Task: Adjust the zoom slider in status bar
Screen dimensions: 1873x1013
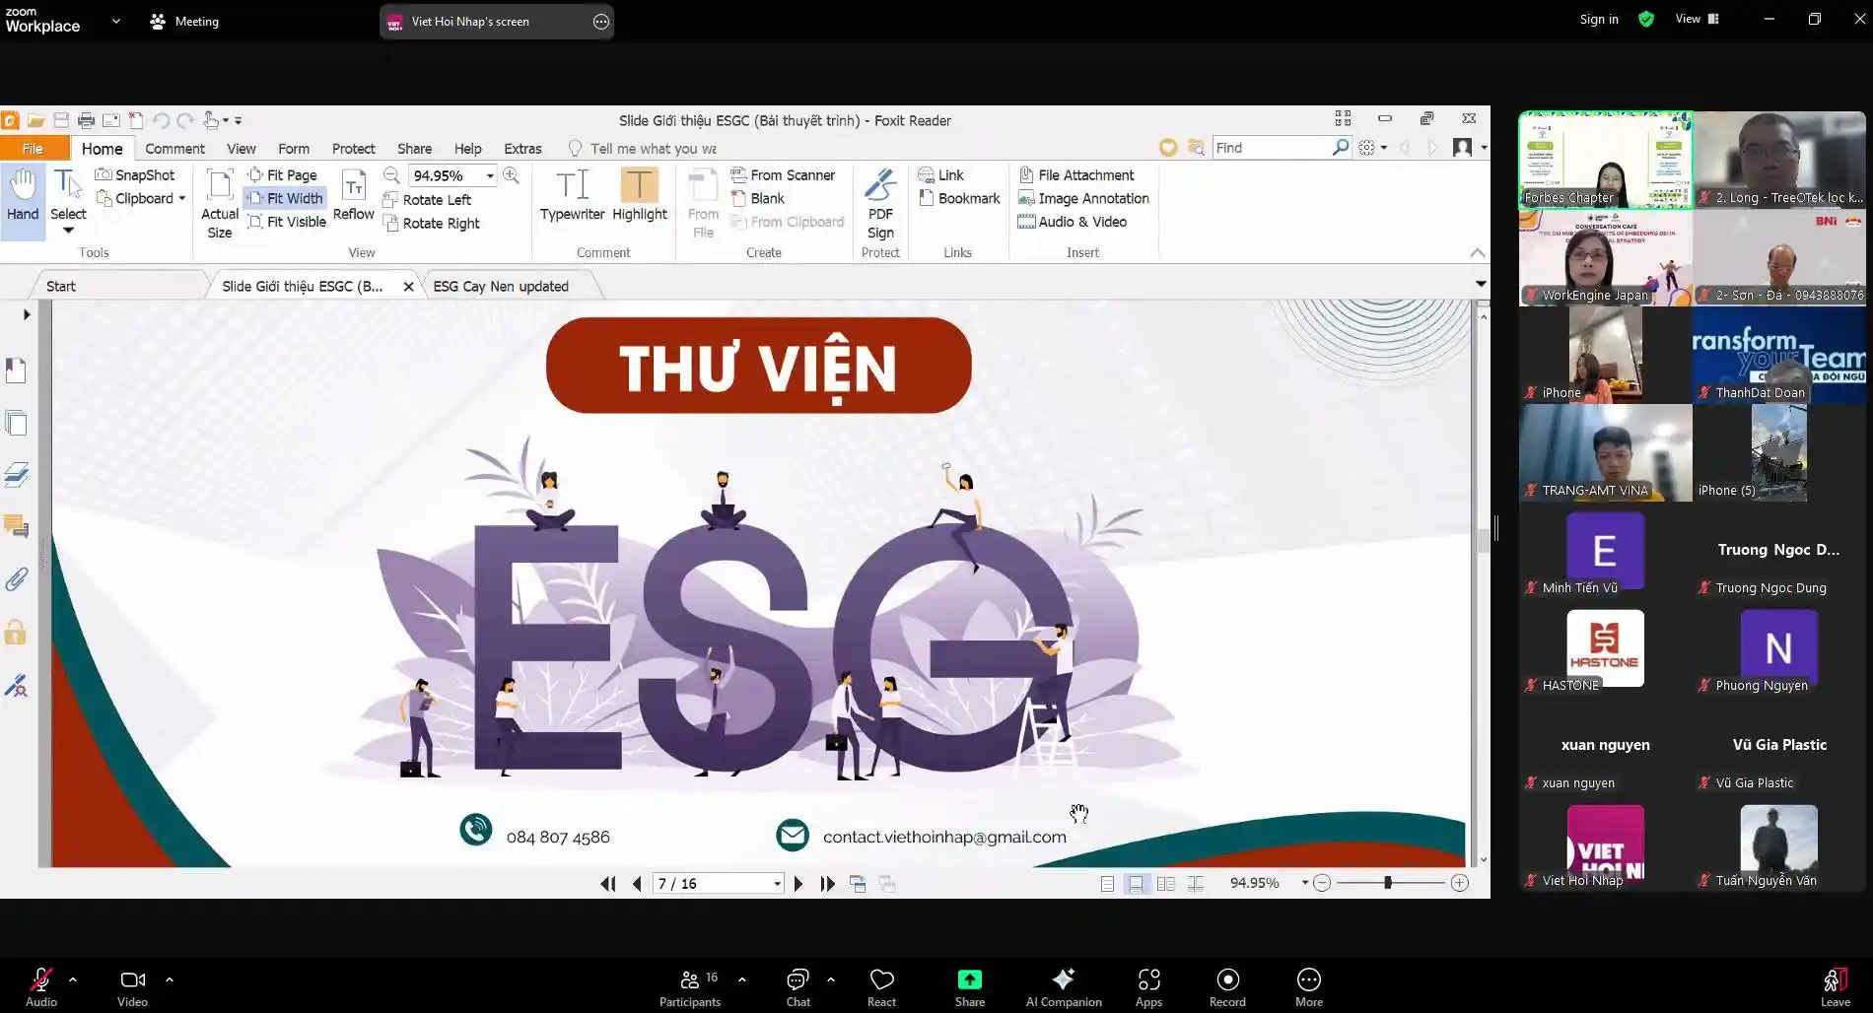Action: (x=1387, y=883)
